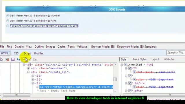The width and height of the screenshot is (185, 104).
Task: Switch to the Layout tab
Action: tap(155, 59)
